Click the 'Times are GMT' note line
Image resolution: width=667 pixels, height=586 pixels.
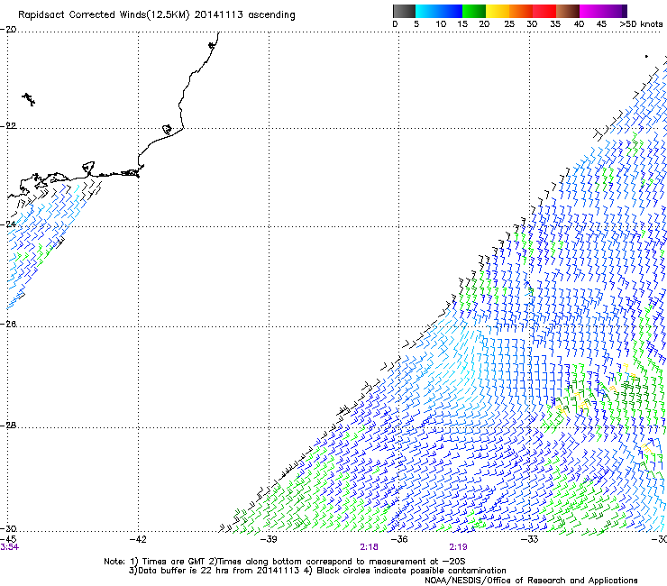284,562
